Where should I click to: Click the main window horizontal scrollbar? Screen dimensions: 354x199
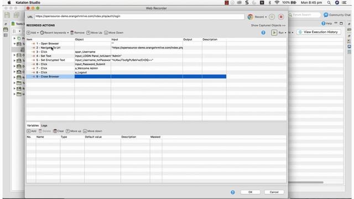(306, 182)
